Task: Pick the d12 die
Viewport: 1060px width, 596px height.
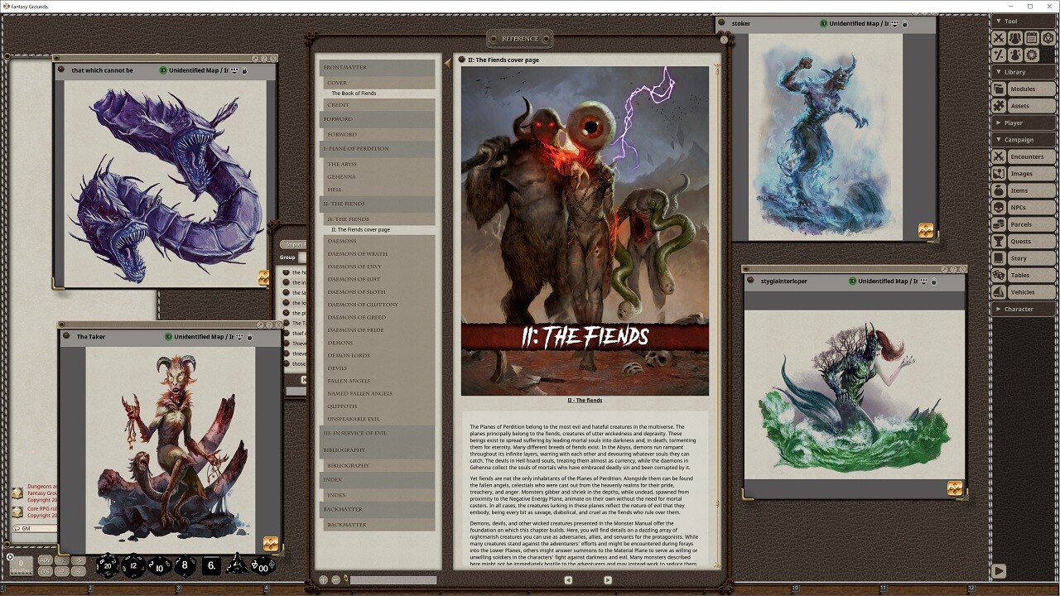Action: click(x=133, y=565)
